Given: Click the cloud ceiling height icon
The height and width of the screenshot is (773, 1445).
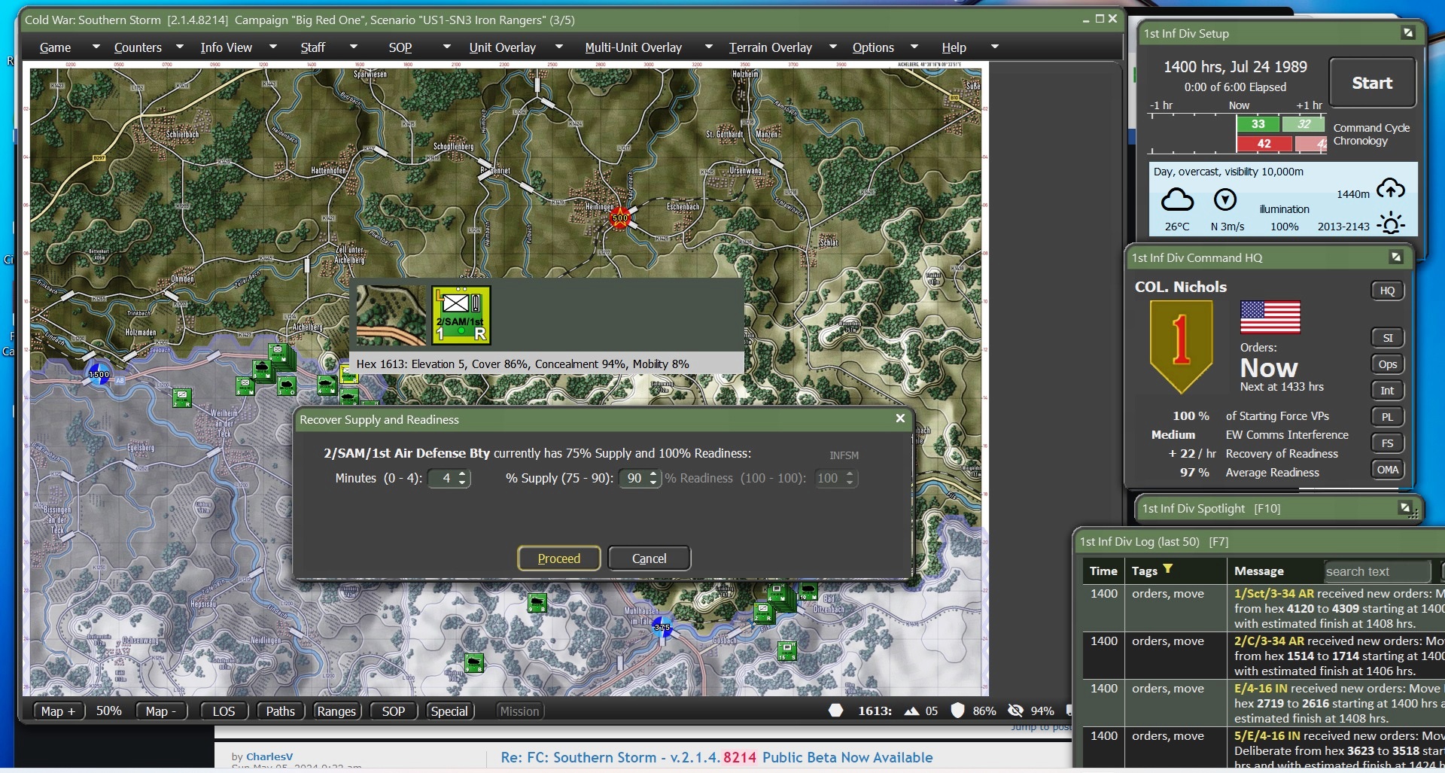Looking at the screenshot, I should 1391,188.
